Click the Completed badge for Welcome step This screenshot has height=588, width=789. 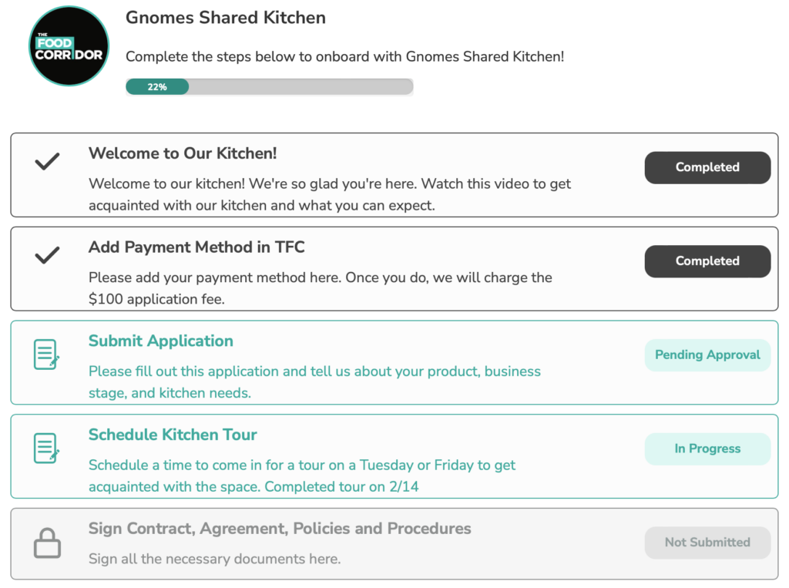click(x=707, y=167)
